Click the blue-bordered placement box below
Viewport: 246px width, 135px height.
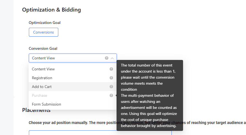click(100, 133)
